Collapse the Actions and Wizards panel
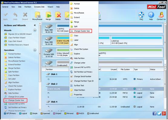 [x=35, y=25]
